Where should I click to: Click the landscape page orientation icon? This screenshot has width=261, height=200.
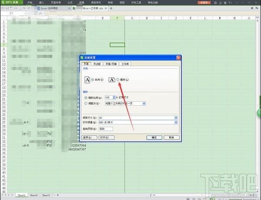(x=111, y=80)
